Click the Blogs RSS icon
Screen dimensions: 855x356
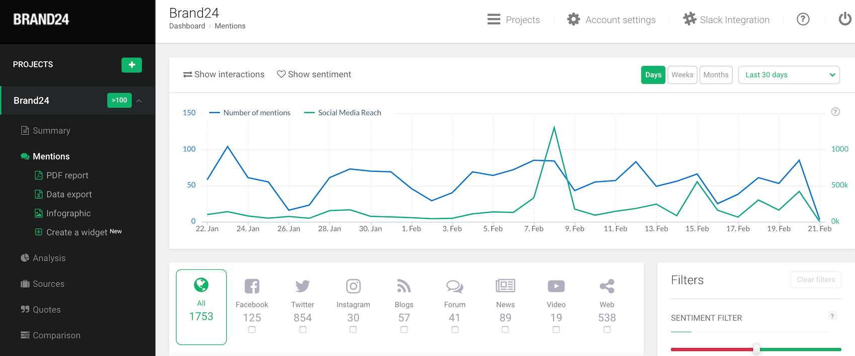404,286
